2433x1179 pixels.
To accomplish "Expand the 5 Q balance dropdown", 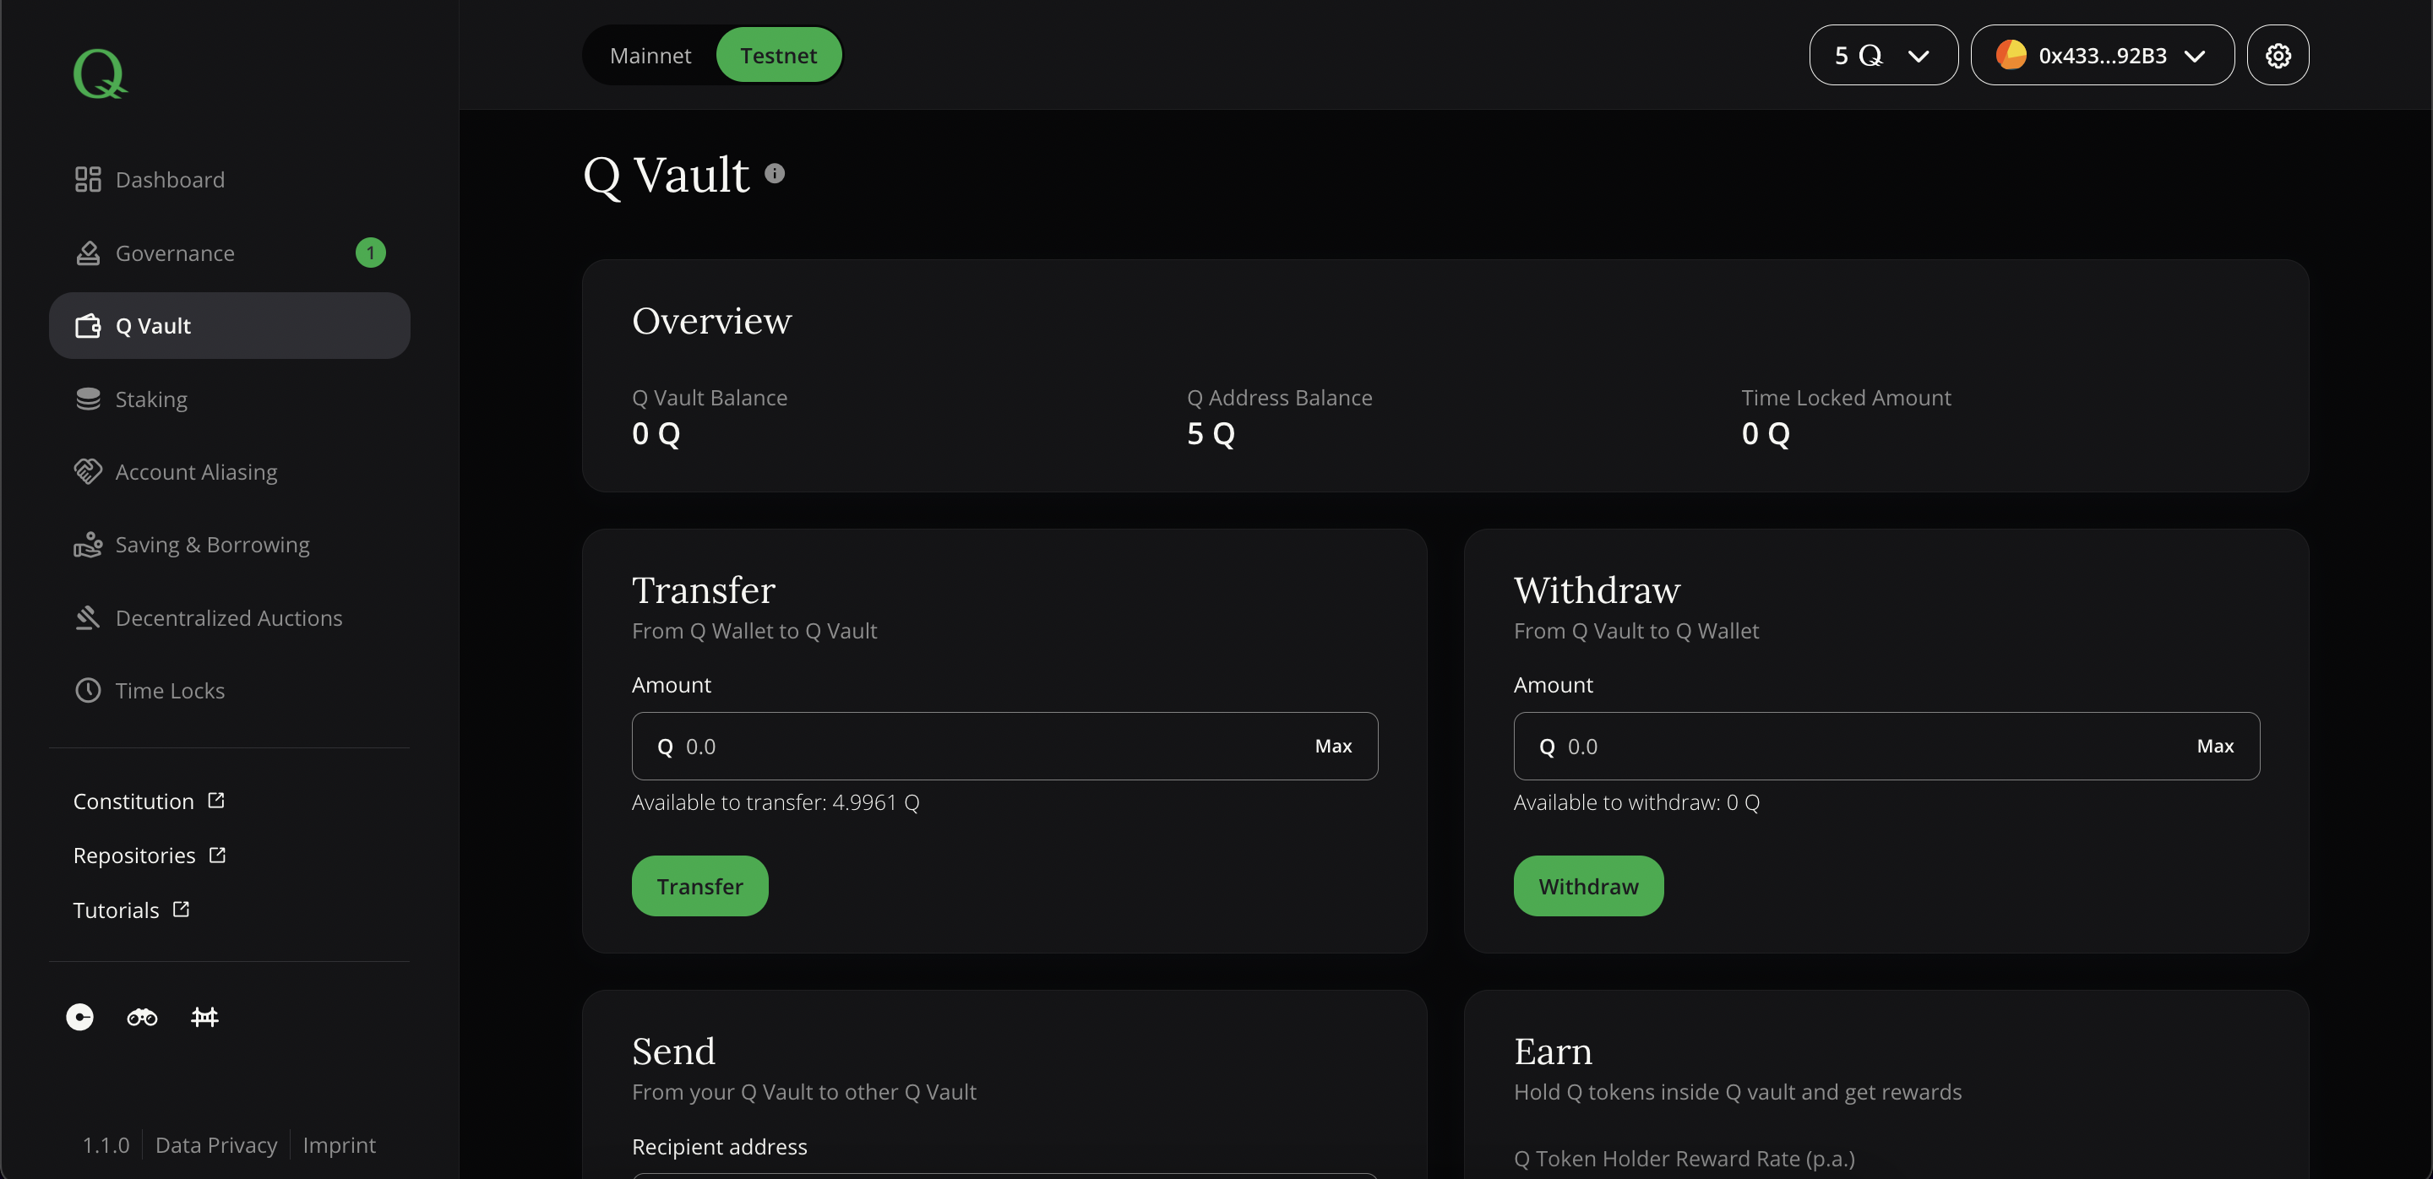I will point(1881,55).
